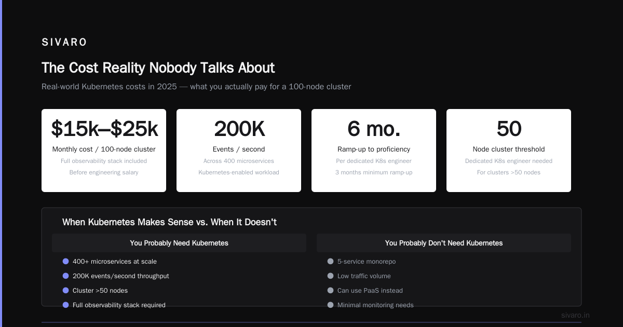623x327 pixels.
Task: Click the SIVARO logo text
Action: [64, 42]
